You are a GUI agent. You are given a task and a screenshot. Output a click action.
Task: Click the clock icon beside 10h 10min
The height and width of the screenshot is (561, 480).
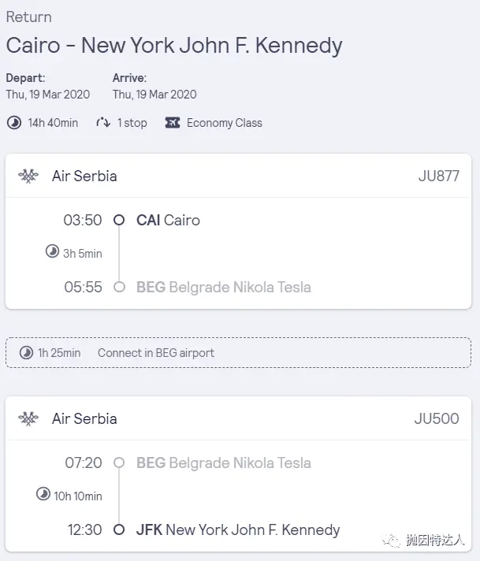pyautogui.click(x=43, y=494)
